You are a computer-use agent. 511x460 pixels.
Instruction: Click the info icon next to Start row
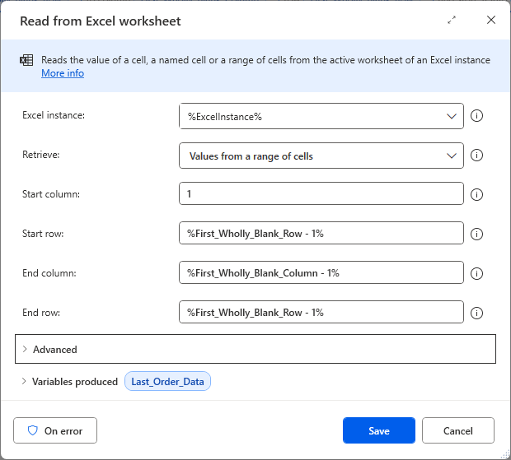[x=476, y=234]
